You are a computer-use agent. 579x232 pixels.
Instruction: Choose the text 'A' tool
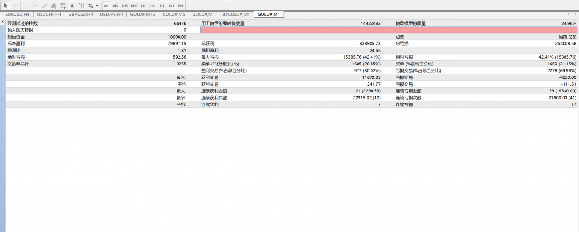[x=72, y=6]
